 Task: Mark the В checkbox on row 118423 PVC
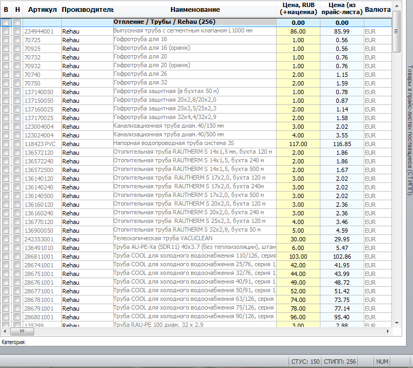(5, 144)
